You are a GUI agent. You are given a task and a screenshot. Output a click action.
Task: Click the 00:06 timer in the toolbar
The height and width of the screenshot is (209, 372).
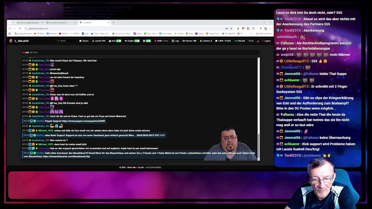[251, 41]
